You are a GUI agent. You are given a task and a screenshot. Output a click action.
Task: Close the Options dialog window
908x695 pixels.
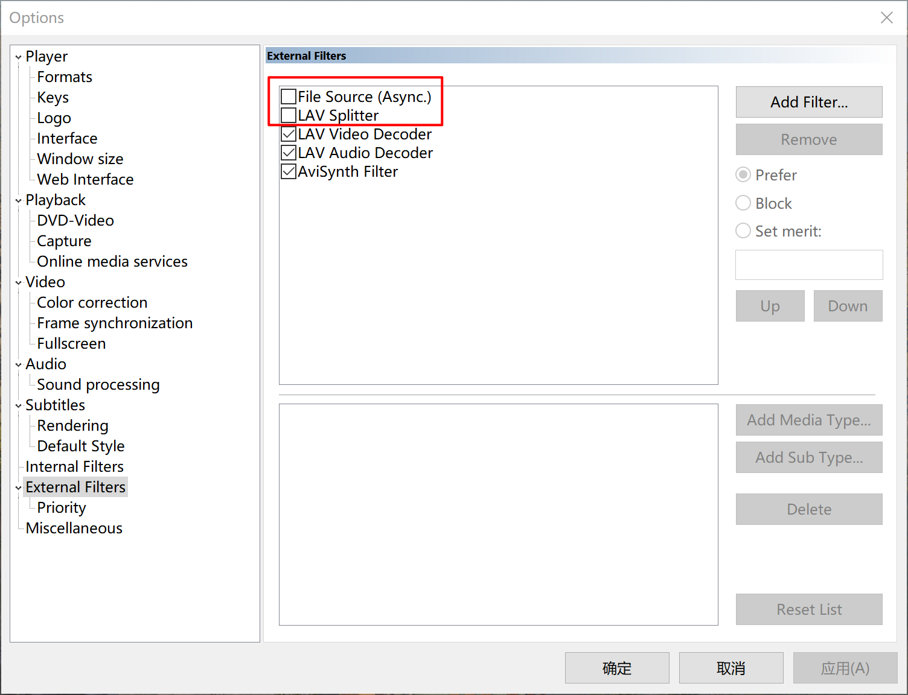(886, 17)
